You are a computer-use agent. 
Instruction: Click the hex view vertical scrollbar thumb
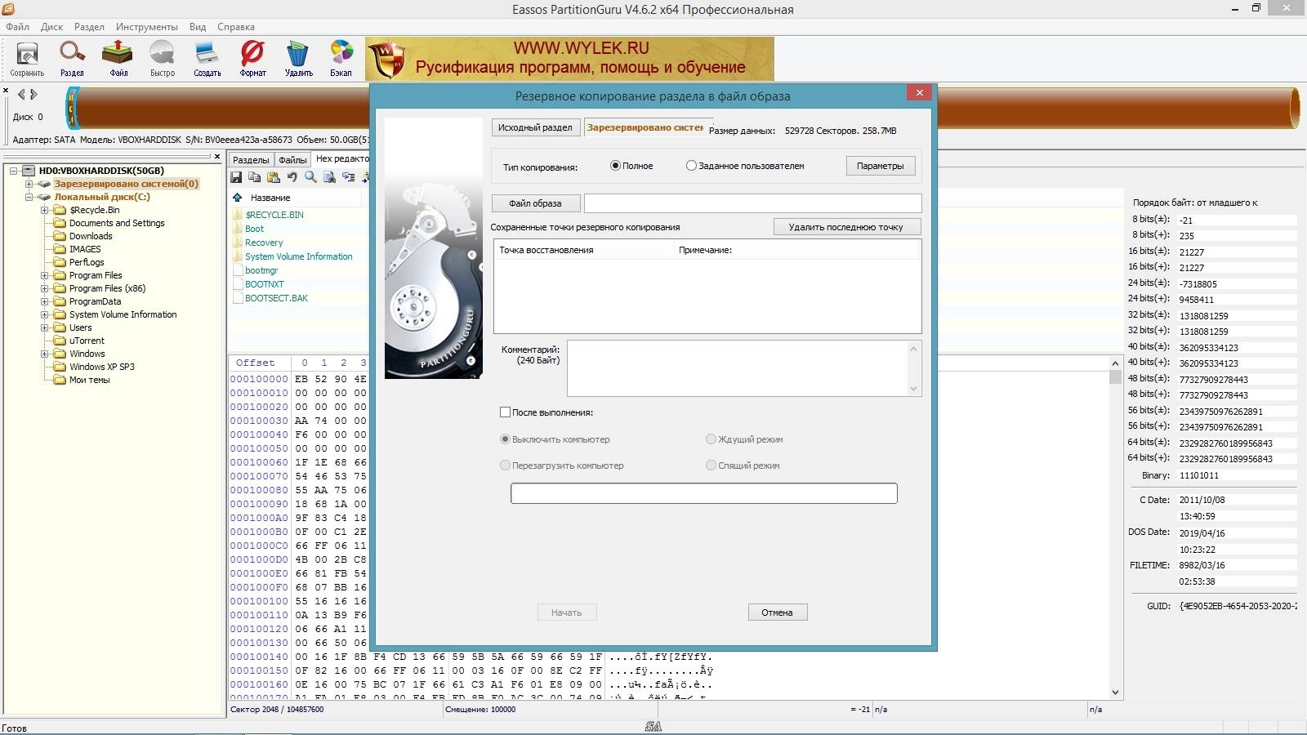point(1115,376)
